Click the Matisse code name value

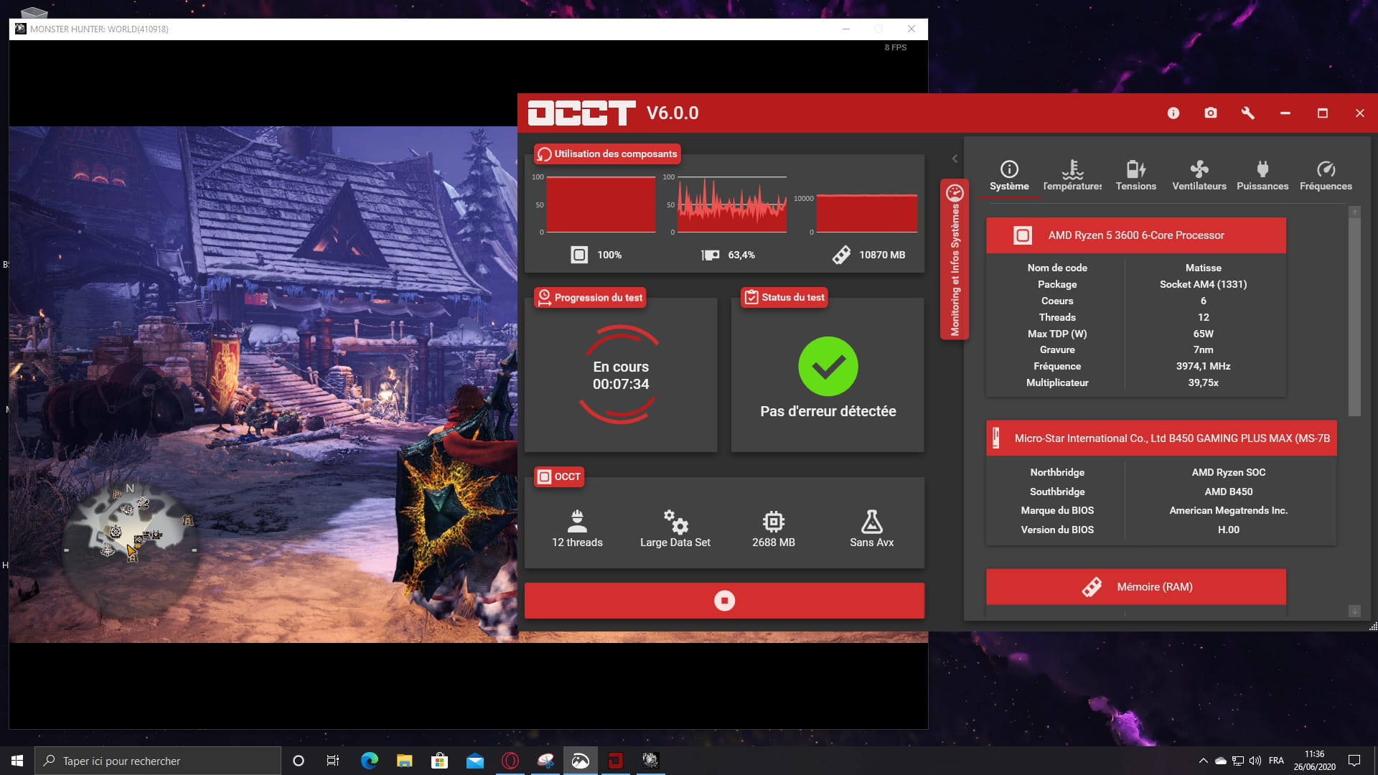(x=1203, y=268)
